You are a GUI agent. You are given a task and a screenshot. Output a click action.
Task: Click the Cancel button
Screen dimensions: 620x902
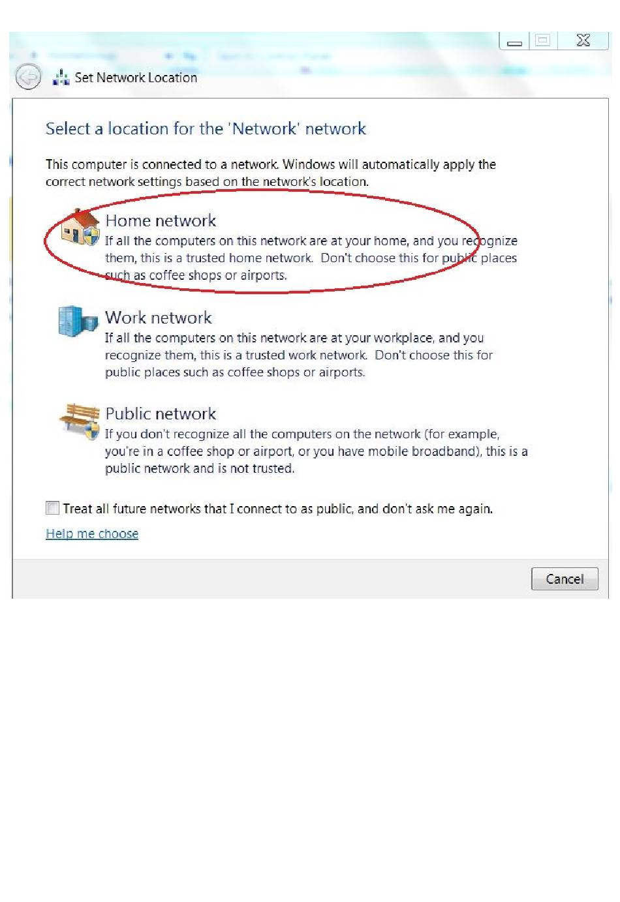[565, 579]
